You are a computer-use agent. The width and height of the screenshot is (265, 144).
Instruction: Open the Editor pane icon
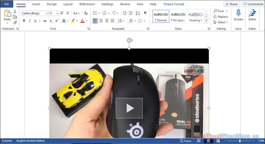252,15
